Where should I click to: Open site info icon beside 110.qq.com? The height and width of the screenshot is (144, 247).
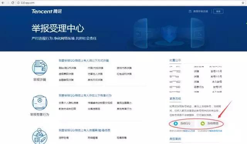pyautogui.click(x=18, y=3)
